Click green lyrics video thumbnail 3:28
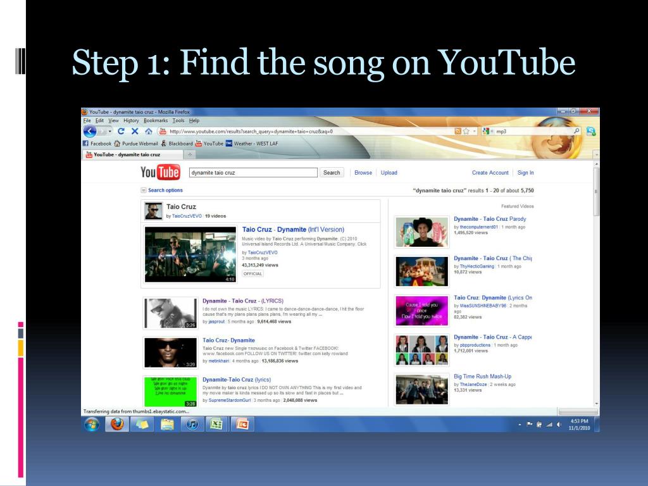The width and height of the screenshot is (648, 486). point(170,391)
